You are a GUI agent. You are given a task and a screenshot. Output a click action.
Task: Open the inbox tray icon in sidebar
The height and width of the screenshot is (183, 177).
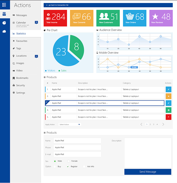pos(4,14)
